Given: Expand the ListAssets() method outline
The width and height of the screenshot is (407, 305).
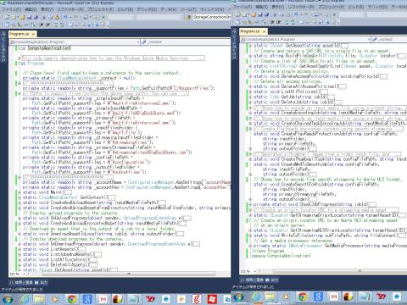Looking at the screenshot, I should point(20,249).
